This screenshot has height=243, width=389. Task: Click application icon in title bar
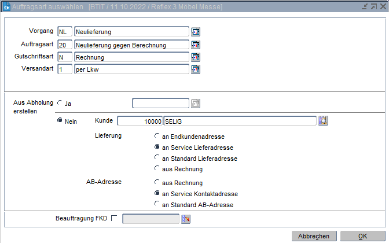tap(6, 6)
